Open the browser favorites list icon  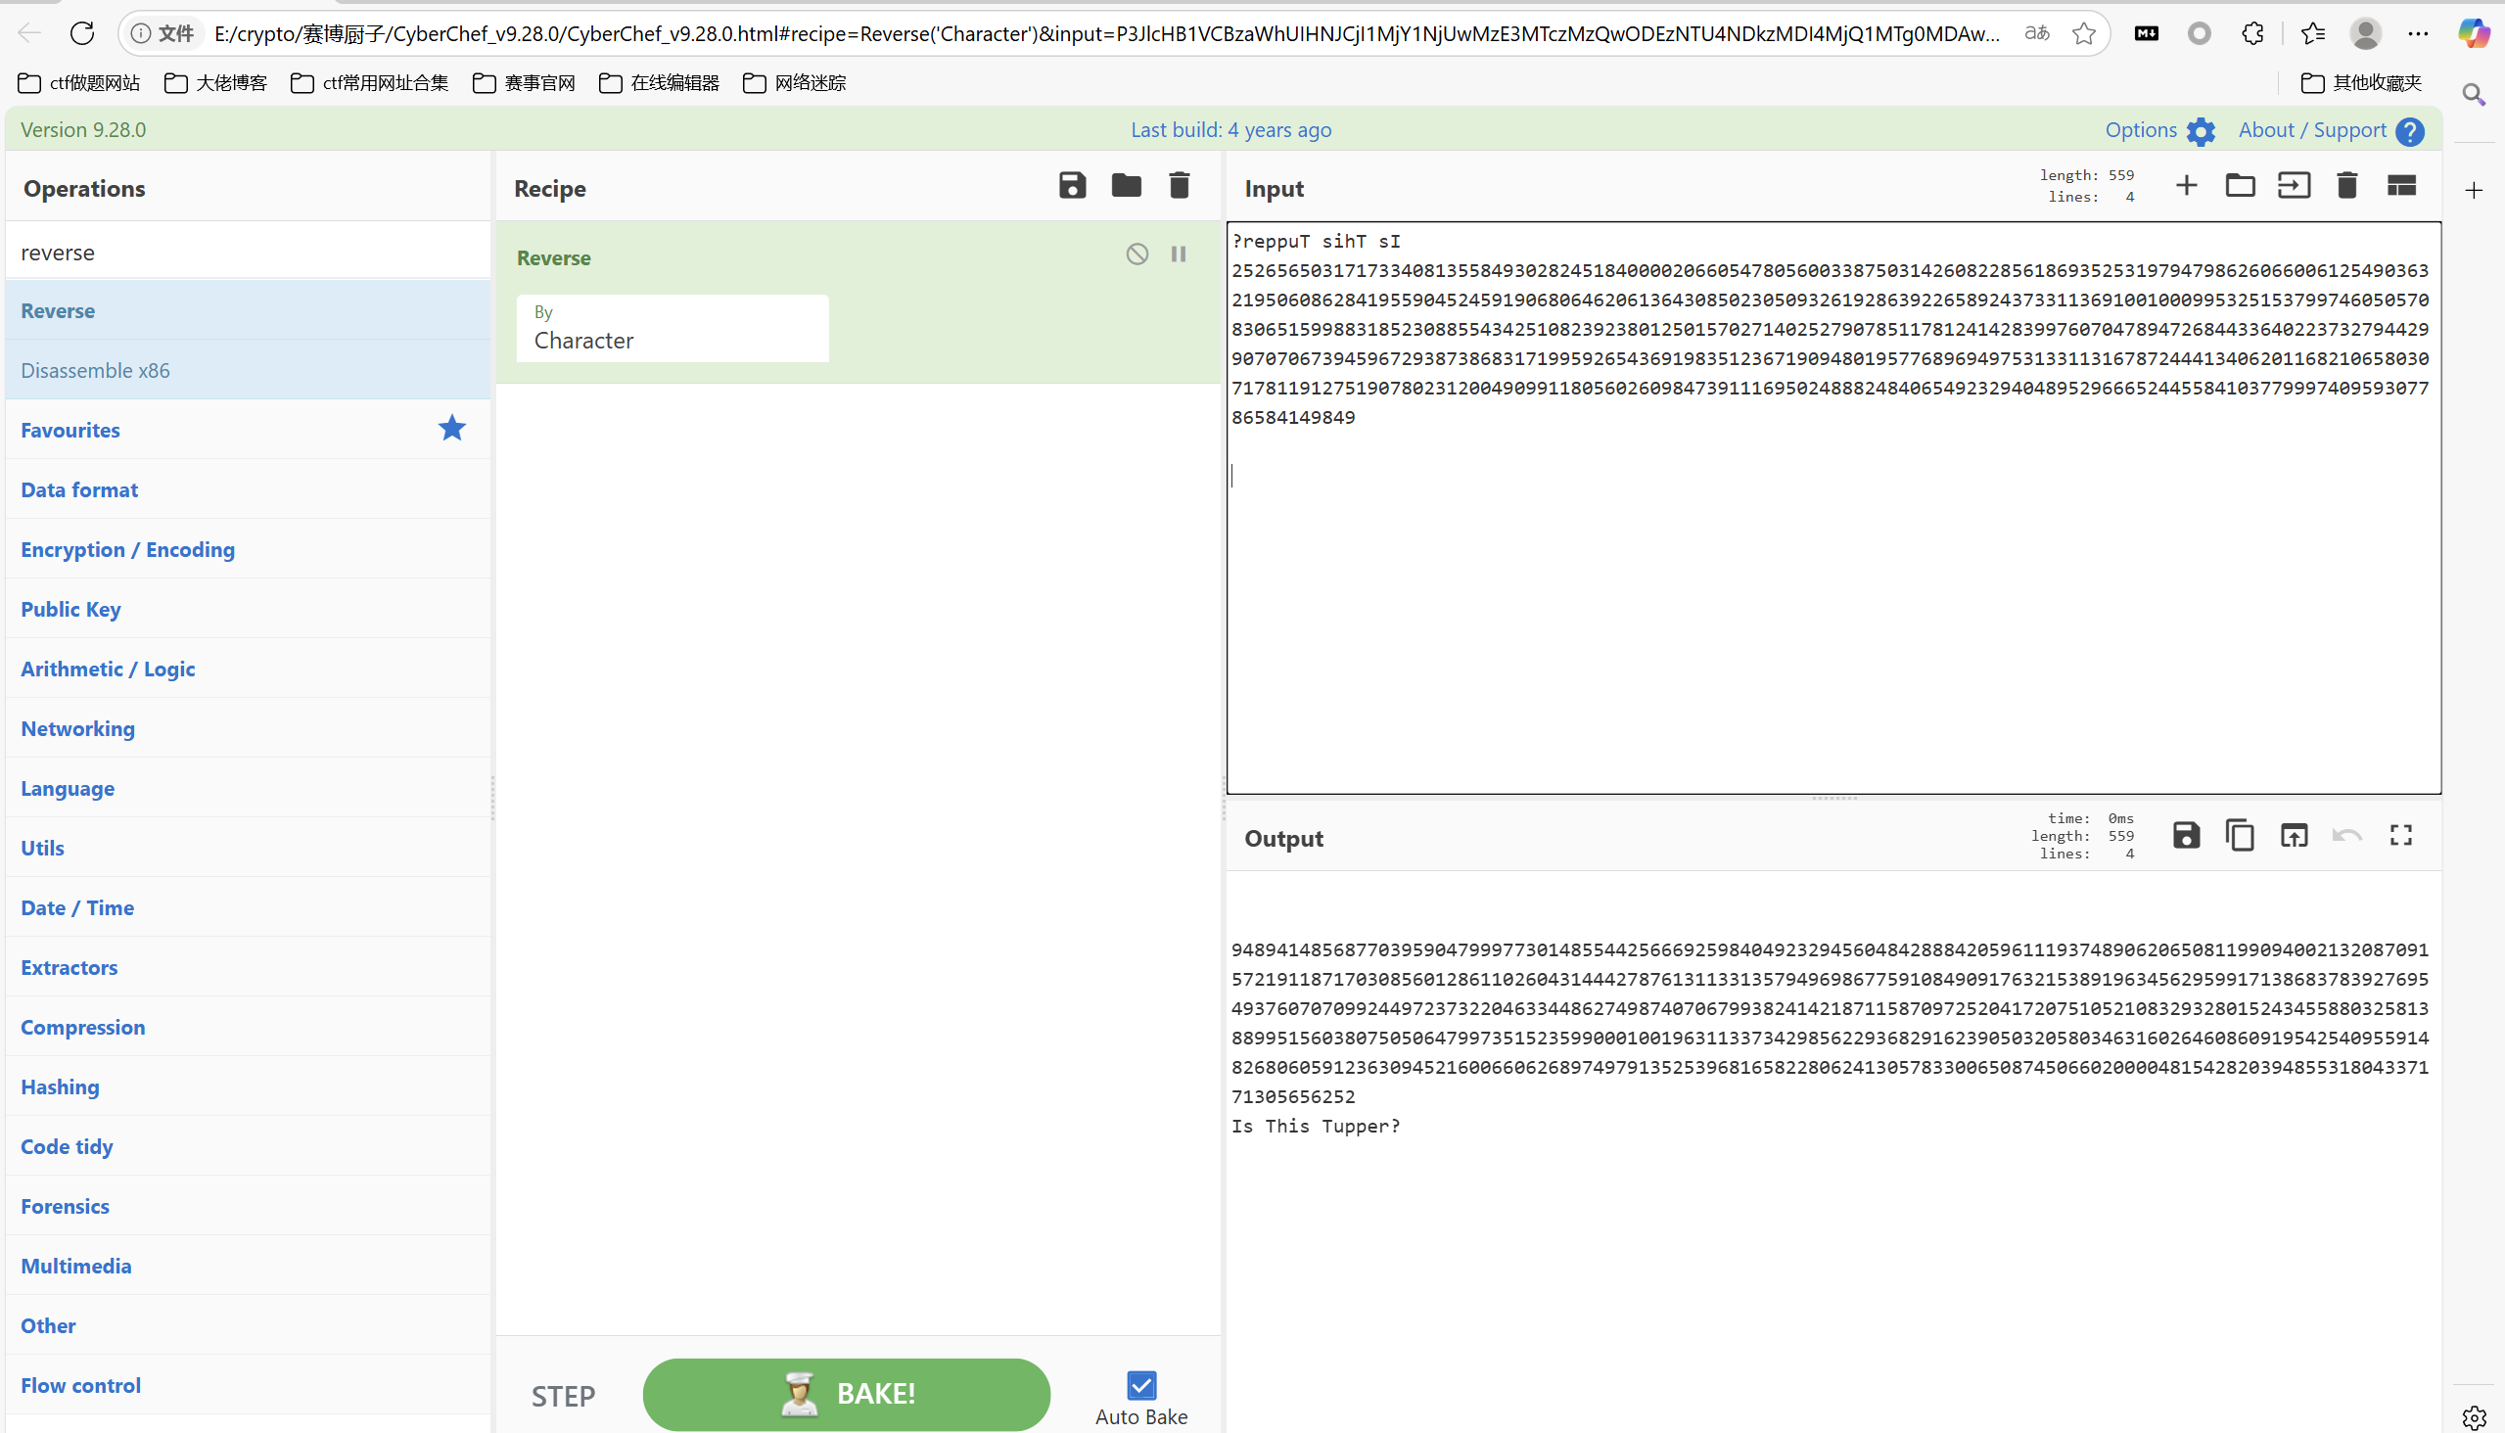click(x=2312, y=33)
